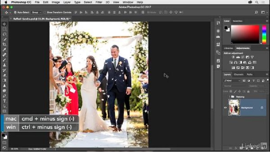Screen dimensions: 270x152
Task: Switch to the Channels tab
Action: 239,74
